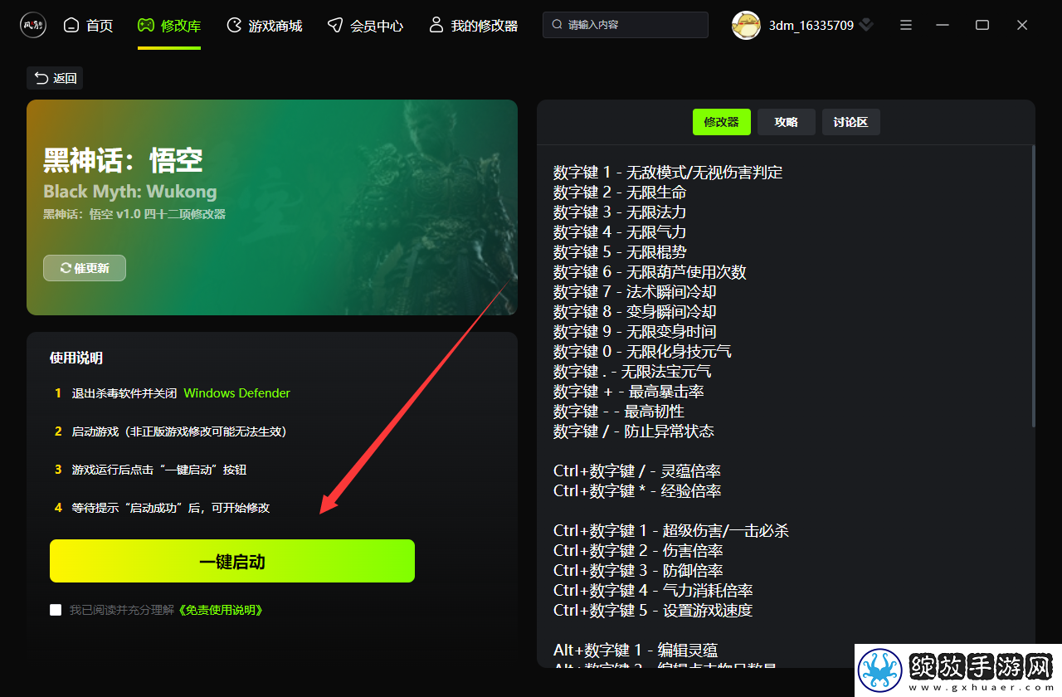Click the 无限法宝元气 line

pos(632,372)
